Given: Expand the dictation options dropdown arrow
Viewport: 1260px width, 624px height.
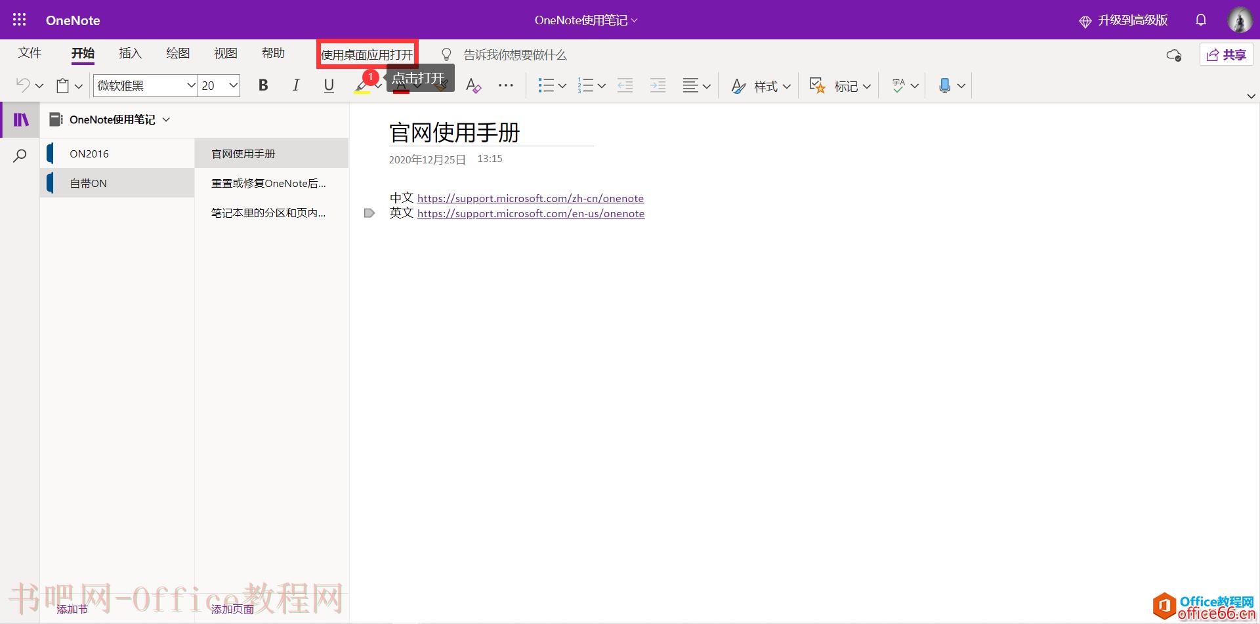Looking at the screenshot, I should pos(961,86).
